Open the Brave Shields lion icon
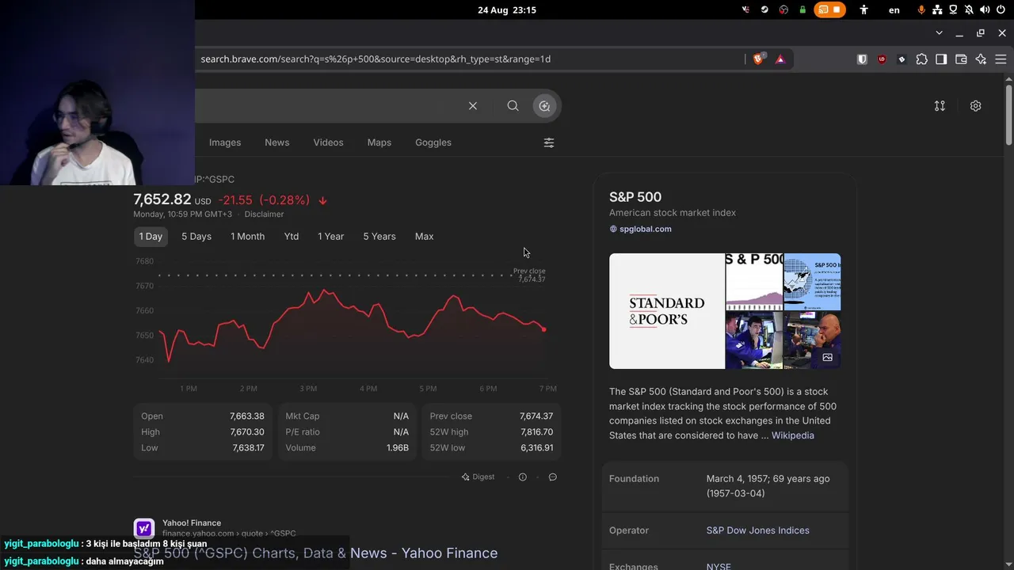The width and height of the screenshot is (1014, 570). 758,59
